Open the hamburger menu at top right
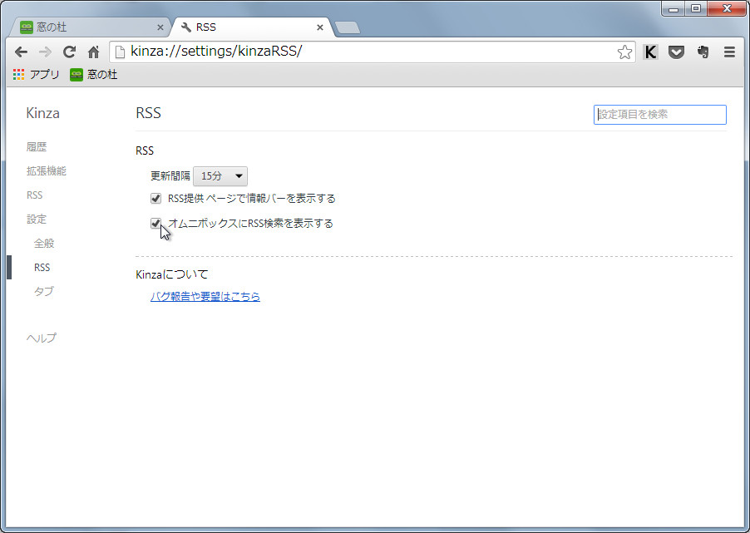Image resolution: width=750 pixels, height=533 pixels. 729,52
